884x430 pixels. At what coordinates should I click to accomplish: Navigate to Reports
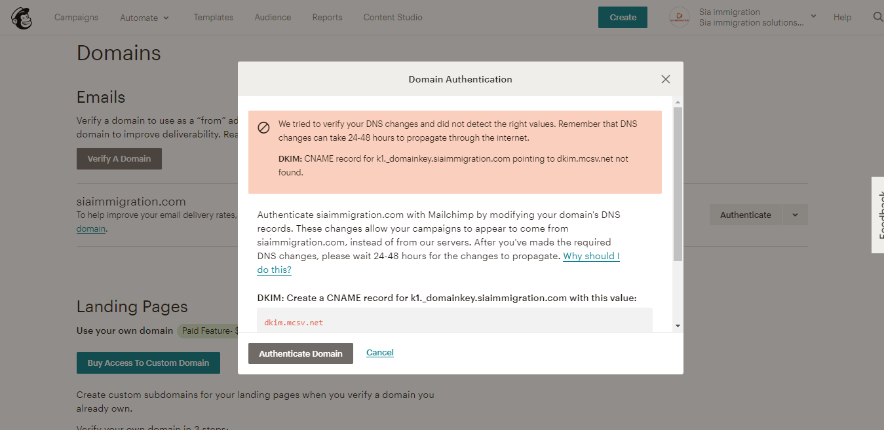328,17
